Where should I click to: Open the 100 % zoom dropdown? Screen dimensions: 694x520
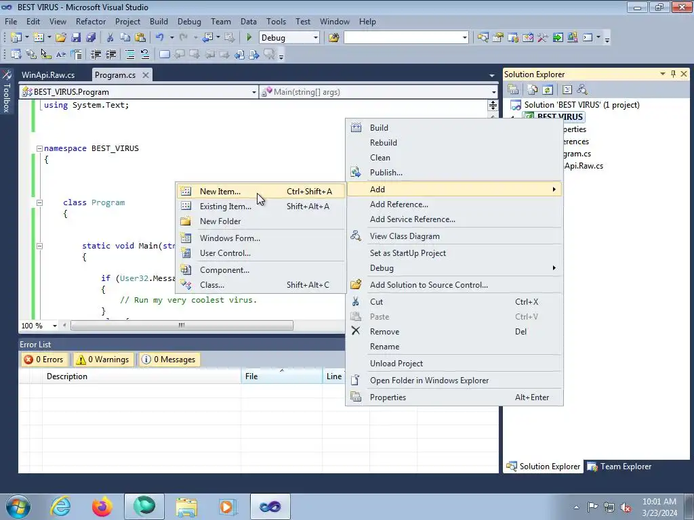point(55,326)
